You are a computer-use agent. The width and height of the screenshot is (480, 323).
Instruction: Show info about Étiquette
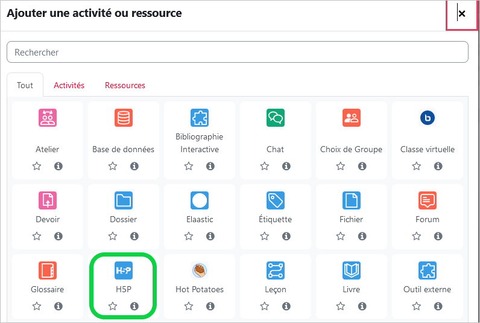[286, 236]
